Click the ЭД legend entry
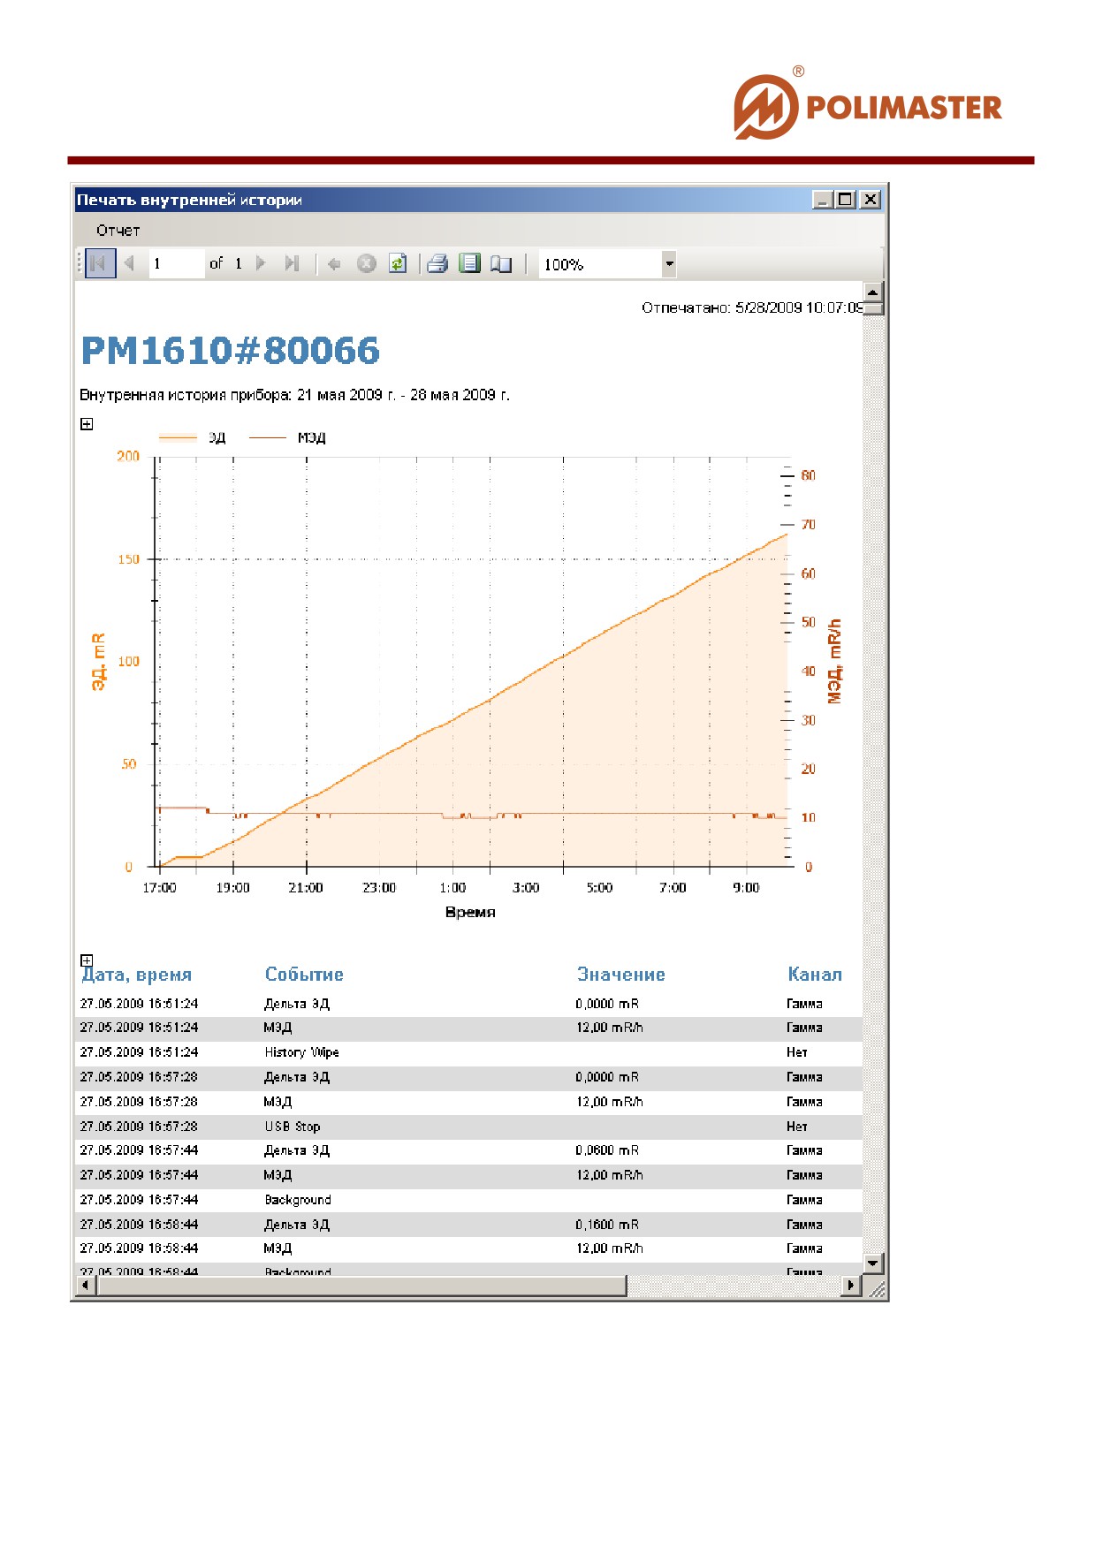The height and width of the screenshot is (1548, 1095). pyautogui.click(x=192, y=437)
